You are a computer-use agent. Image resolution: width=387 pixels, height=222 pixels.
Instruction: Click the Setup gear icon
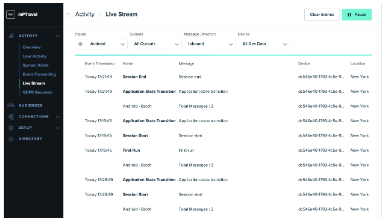click(x=10, y=128)
